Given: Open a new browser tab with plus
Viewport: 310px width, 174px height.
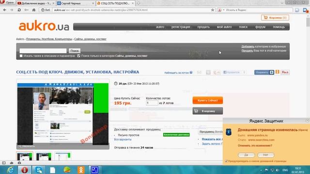Looking at the screenshot, I should coord(138,3).
